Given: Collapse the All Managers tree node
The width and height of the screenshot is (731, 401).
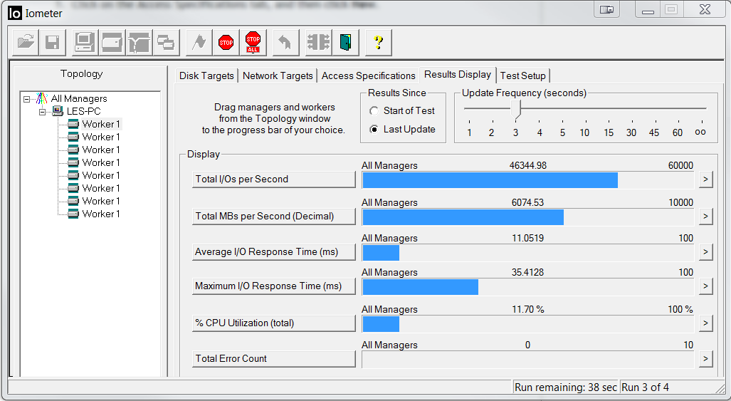Looking at the screenshot, I should click(x=27, y=99).
